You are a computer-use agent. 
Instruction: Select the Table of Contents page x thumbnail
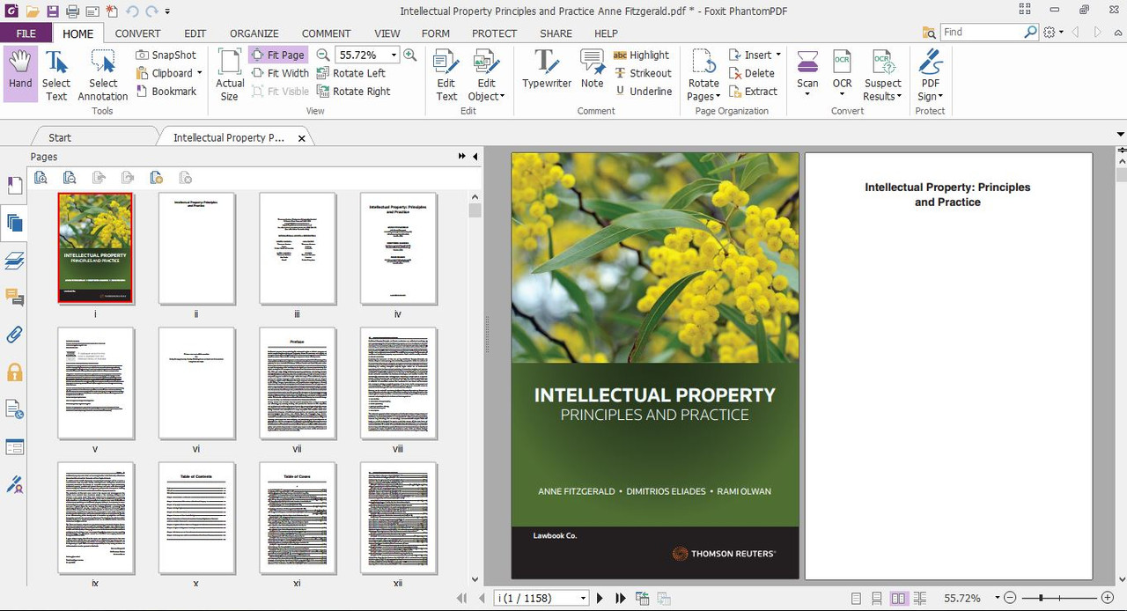196,518
